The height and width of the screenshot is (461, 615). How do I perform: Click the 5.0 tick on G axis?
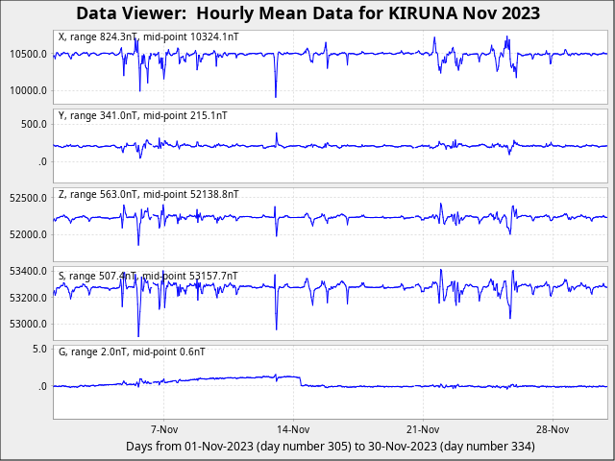point(39,349)
